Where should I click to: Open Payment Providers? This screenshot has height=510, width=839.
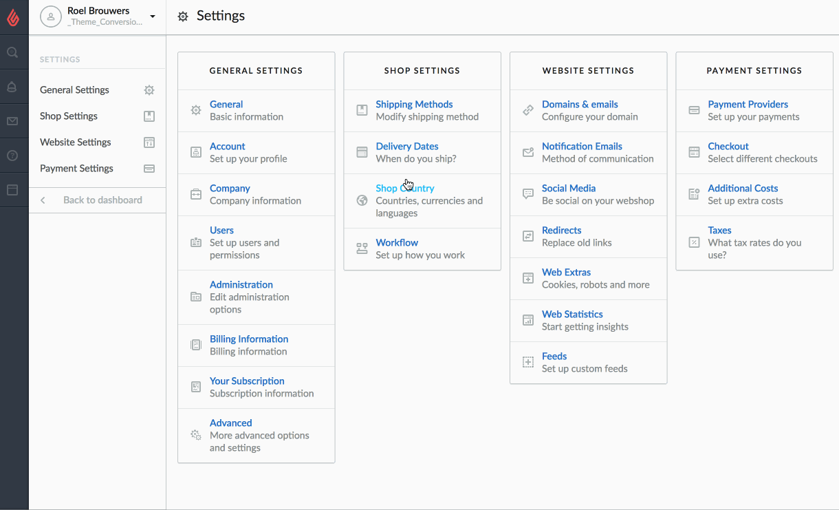click(748, 105)
